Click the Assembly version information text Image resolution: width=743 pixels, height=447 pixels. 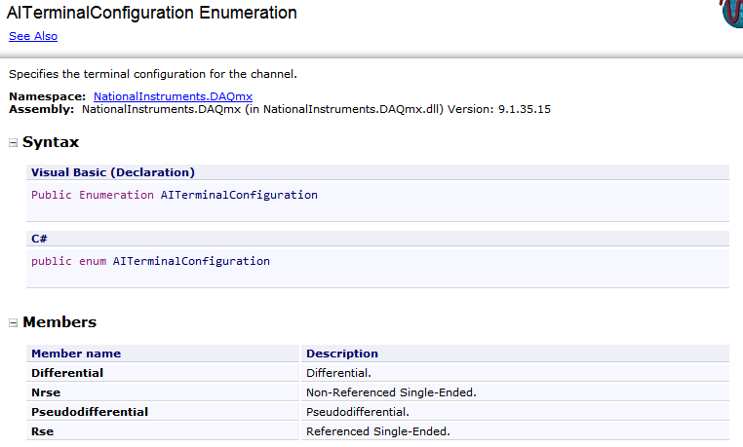[316, 109]
